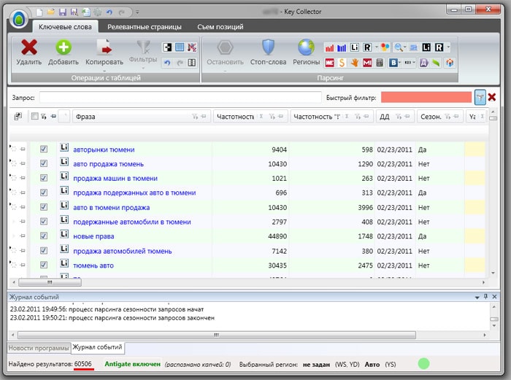
Task: Uncheck the row тюмень авто
Action: (44, 265)
